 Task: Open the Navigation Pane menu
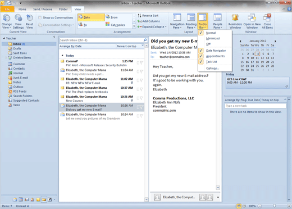177,21
